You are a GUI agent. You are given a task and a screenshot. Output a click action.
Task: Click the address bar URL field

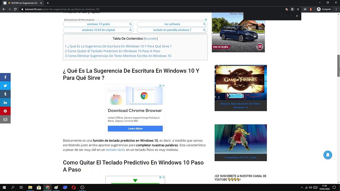(x=151, y=9)
